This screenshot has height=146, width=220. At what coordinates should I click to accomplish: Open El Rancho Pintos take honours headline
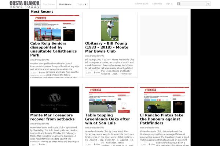click(x=162, y=119)
